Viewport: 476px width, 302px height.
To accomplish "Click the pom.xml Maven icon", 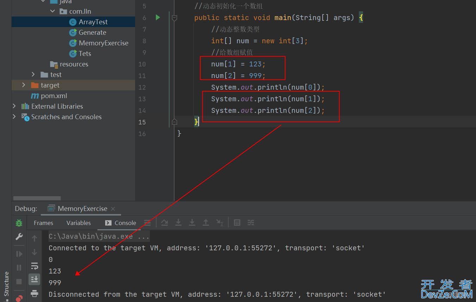I will tap(35, 96).
